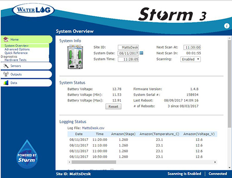The height and width of the screenshot is (178, 232).
Task: Click the Home house icon
Action: (x=6, y=39)
